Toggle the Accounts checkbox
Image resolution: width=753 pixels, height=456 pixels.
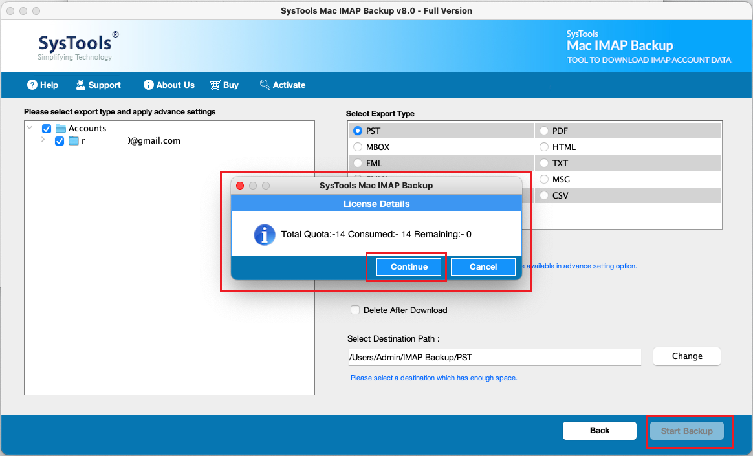47,129
